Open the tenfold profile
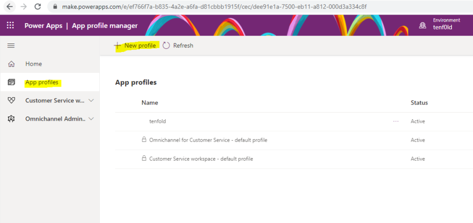Image resolution: width=473 pixels, height=223 pixels. pos(158,121)
